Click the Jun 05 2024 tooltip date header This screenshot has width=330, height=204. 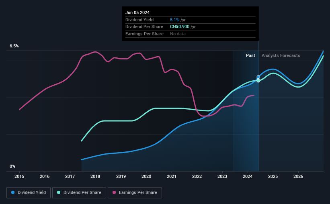[x=137, y=12]
